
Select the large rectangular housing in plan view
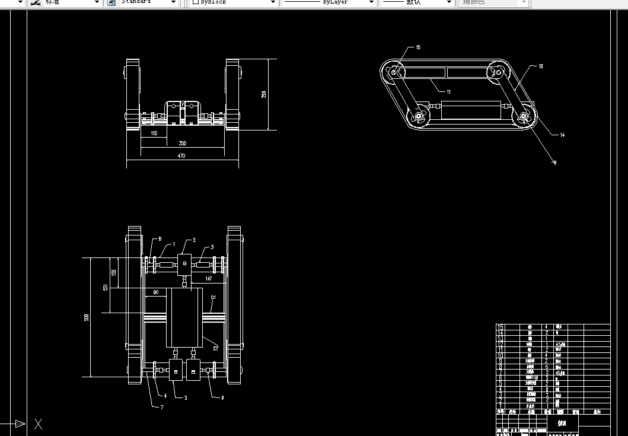coord(184,317)
